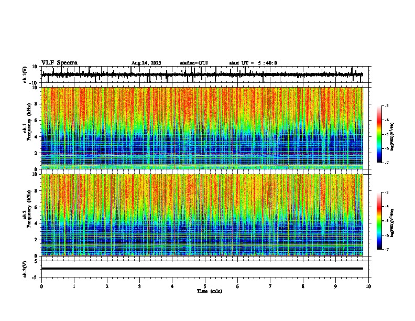Screen dimensions: 415x321
Task: Click the ch.2 Frequency (kHz) axis label
Action: coord(27,209)
